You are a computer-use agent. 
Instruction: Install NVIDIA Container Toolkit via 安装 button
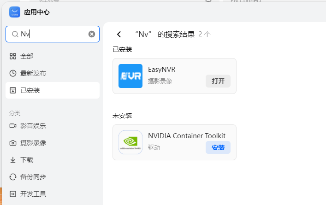(218, 147)
